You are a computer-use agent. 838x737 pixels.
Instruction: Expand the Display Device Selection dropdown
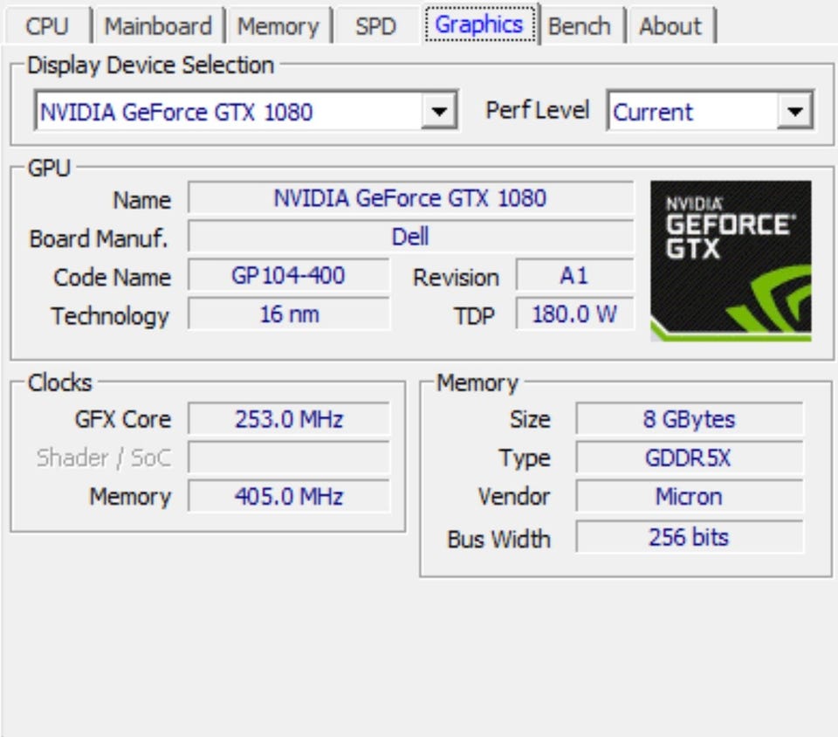438,112
